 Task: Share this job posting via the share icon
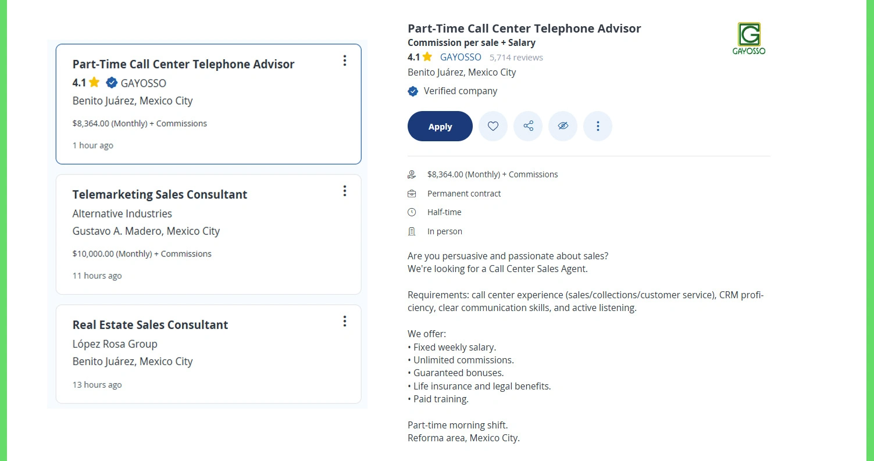click(528, 126)
